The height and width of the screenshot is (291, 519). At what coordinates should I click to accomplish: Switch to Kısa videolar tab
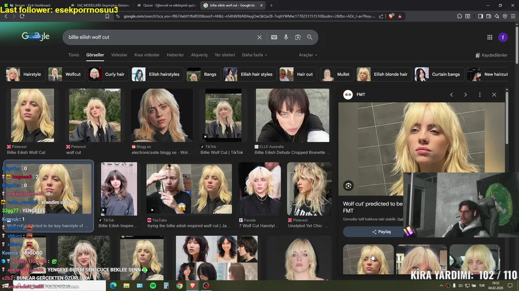(x=147, y=55)
